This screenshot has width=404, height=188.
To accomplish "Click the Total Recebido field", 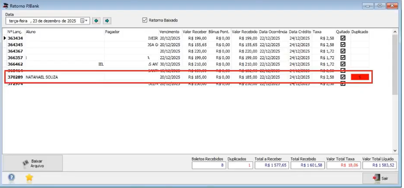I will (x=308, y=165).
